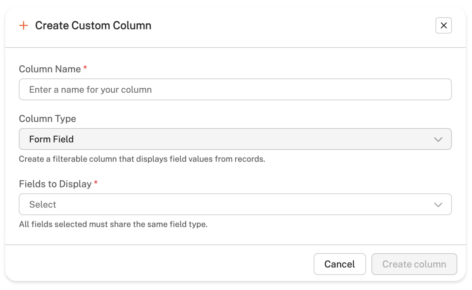
Task: Click the Create column button
Action: pos(414,264)
